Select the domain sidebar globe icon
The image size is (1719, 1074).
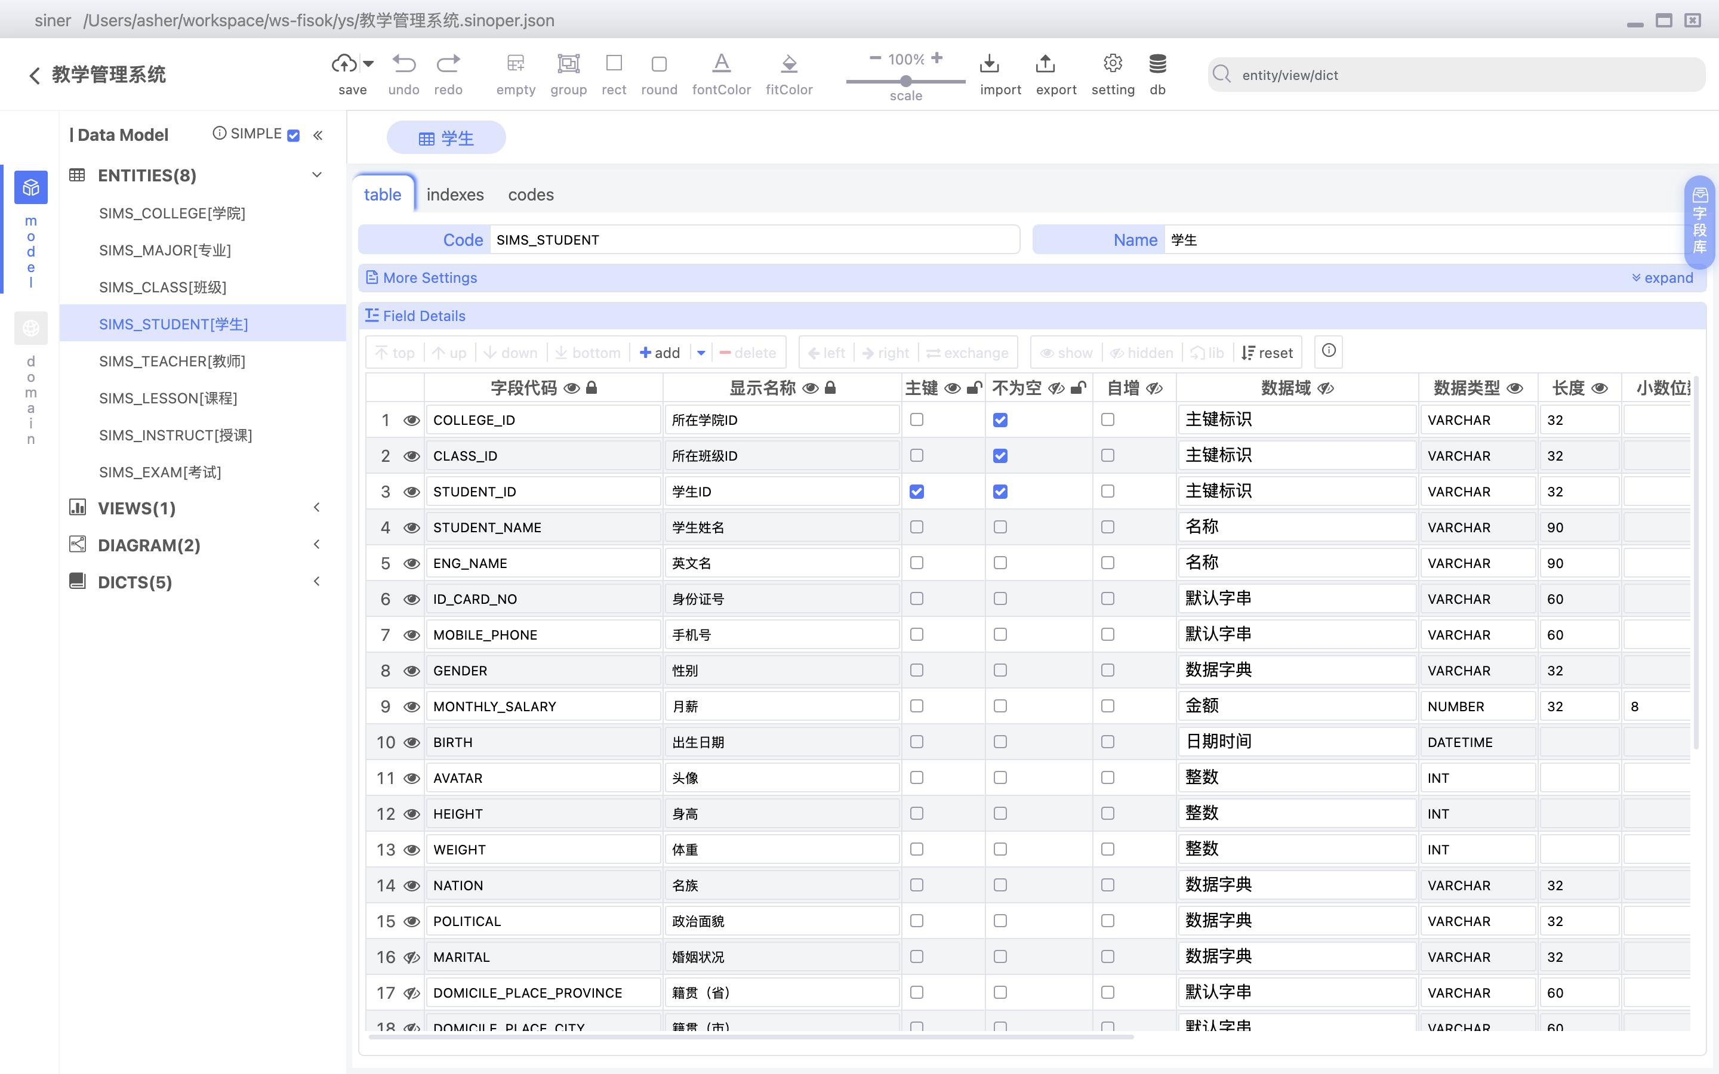pos(30,328)
